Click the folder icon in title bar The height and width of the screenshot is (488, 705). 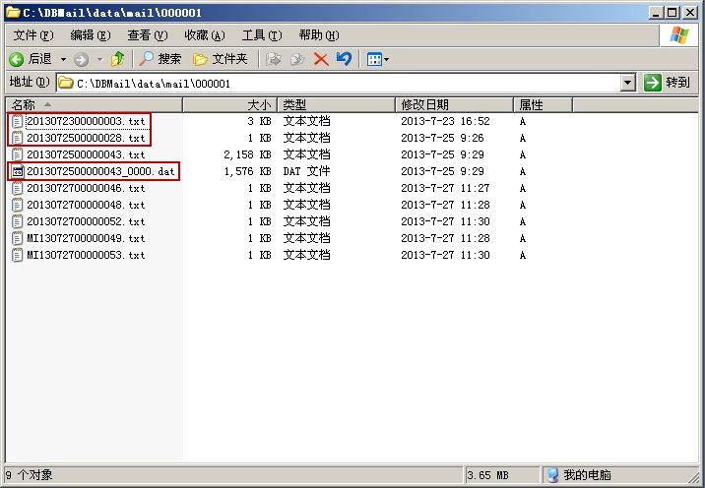[13, 12]
